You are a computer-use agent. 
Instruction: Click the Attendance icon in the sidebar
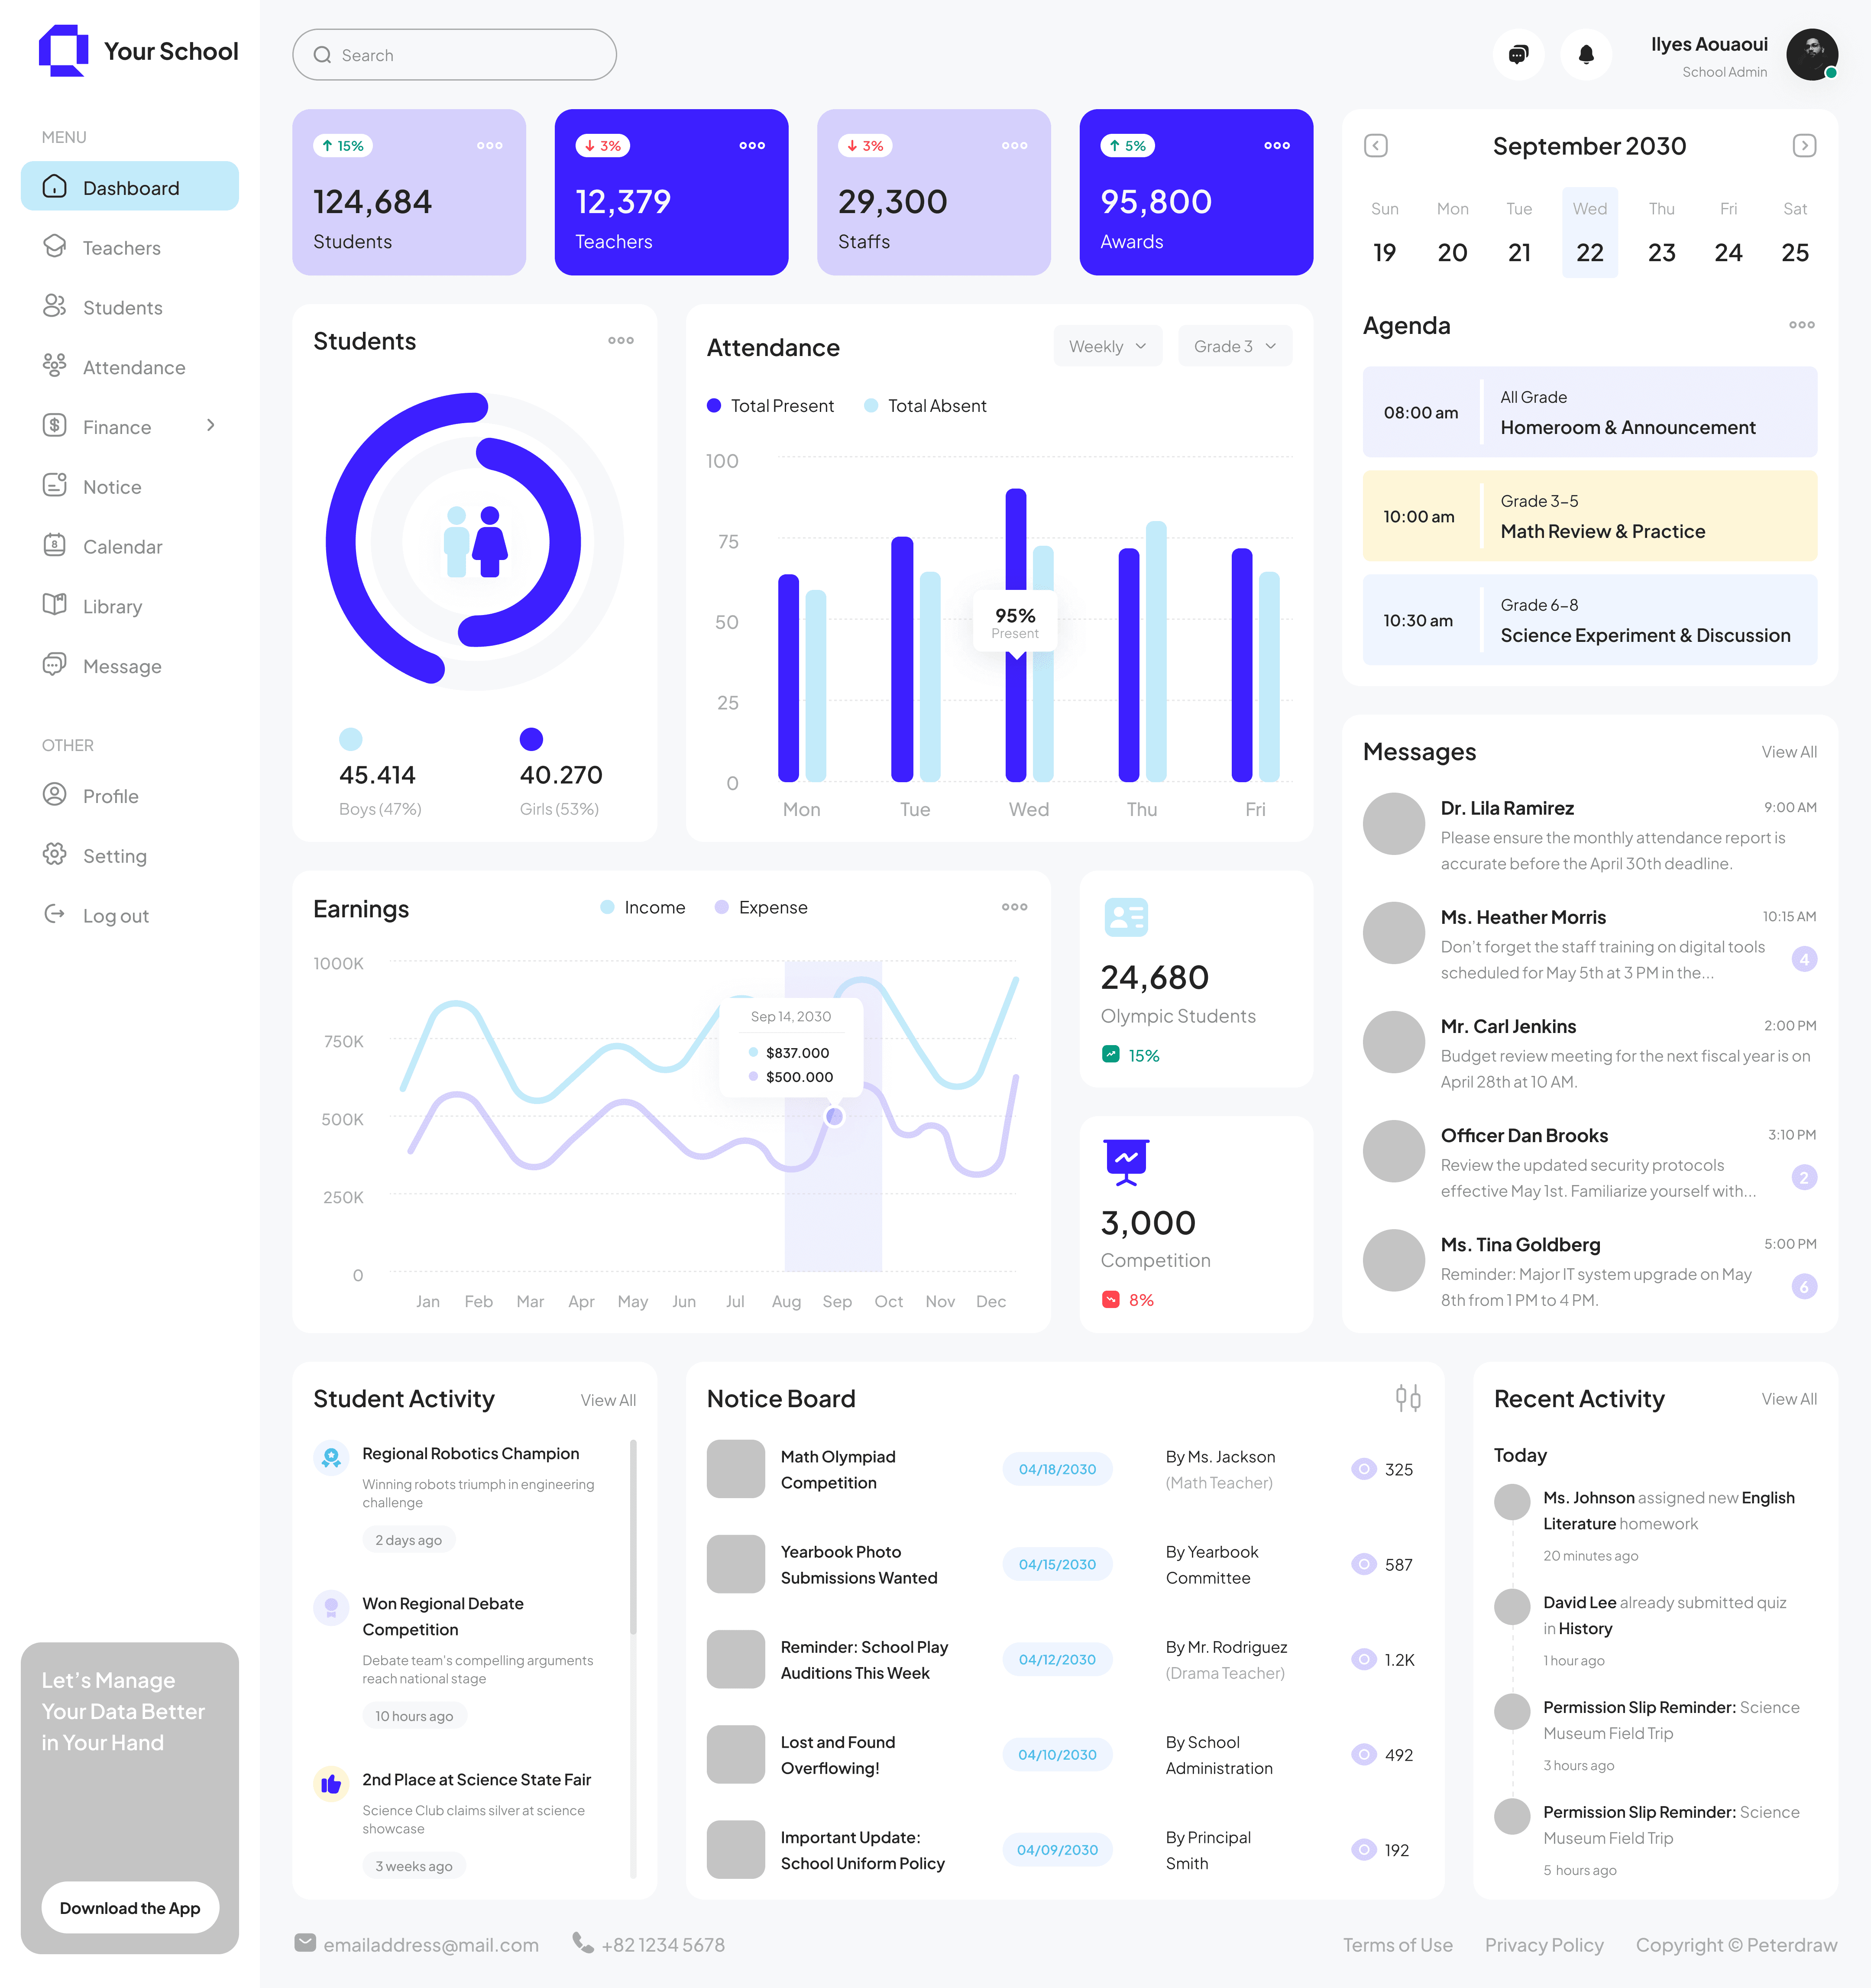pos(55,367)
